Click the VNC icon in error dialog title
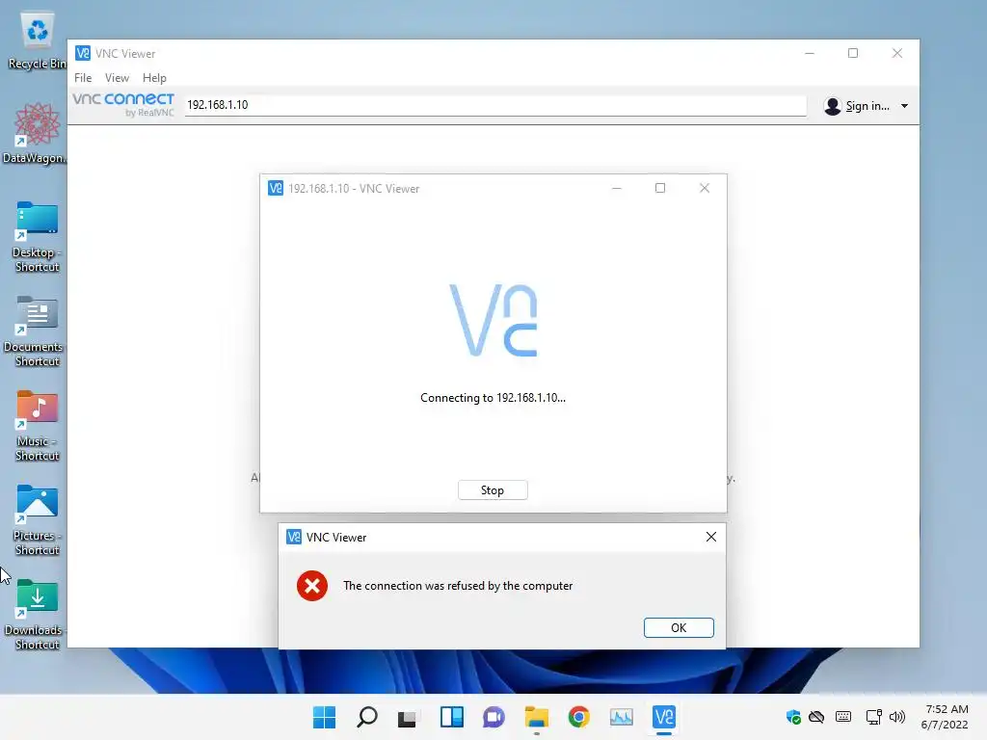This screenshot has width=987, height=740. [x=293, y=537]
